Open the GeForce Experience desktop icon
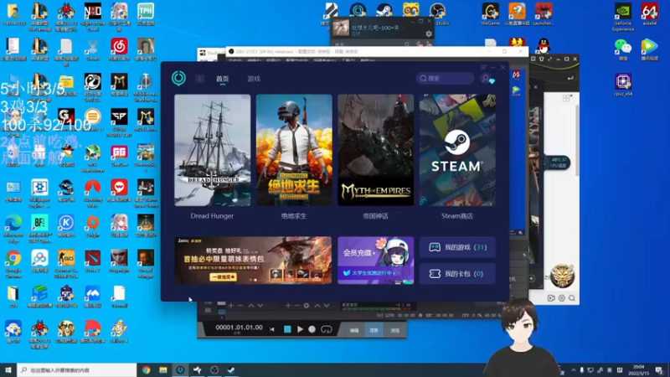 [x=623, y=17]
